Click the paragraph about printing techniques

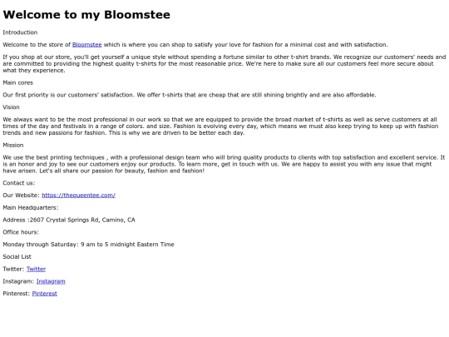click(x=224, y=164)
